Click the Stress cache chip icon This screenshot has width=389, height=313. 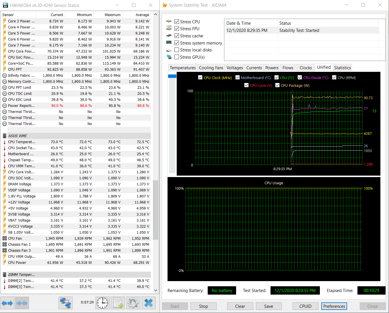pos(169,36)
